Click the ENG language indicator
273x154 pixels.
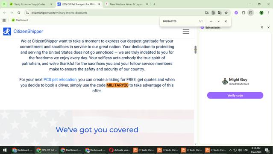pos(246,150)
